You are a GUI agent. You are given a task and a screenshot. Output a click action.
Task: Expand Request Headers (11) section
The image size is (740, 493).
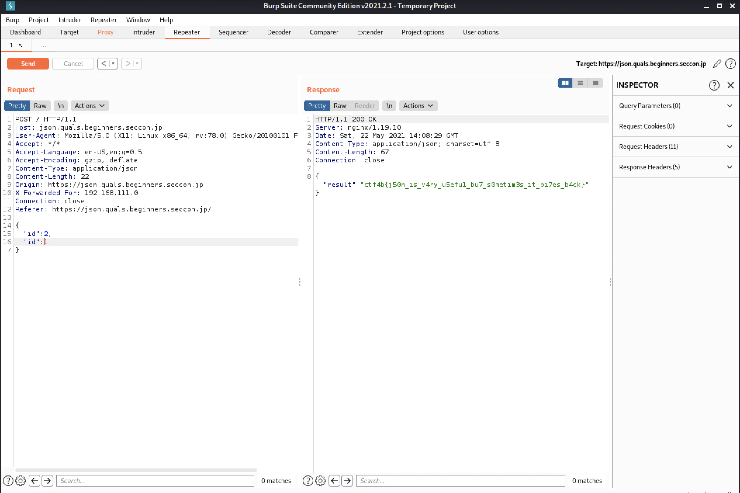(x=676, y=147)
